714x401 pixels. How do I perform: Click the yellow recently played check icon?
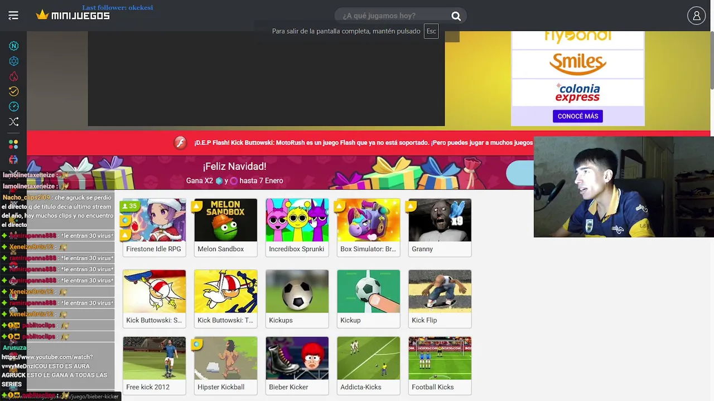pos(14,91)
